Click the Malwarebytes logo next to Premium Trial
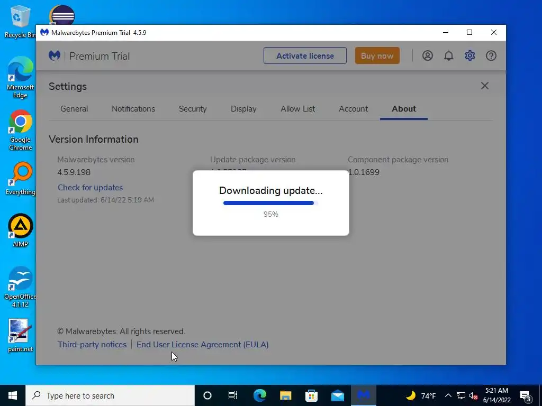Viewport: 542px width, 406px height. coord(55,56)
